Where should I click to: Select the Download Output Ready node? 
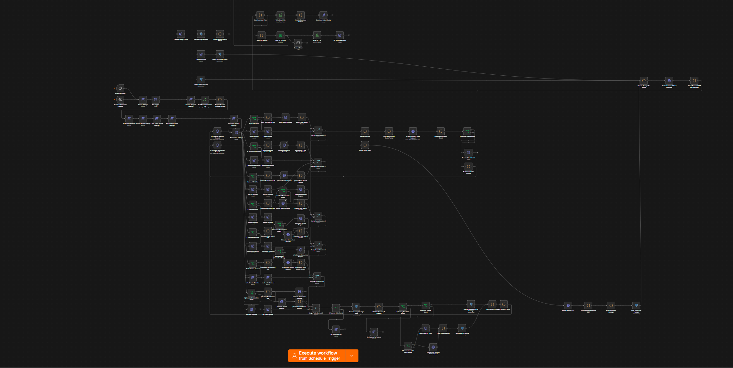[x=323, y=15]
